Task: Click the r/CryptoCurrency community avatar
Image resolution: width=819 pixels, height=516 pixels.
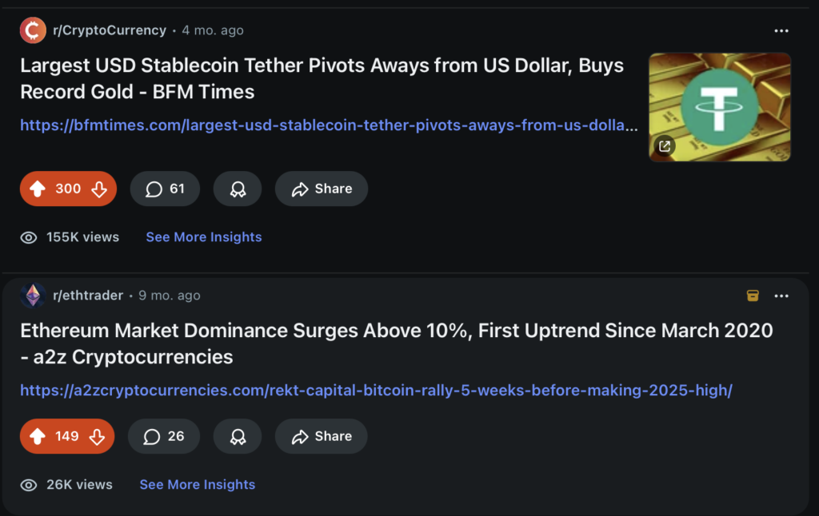Action: point(33,30)
